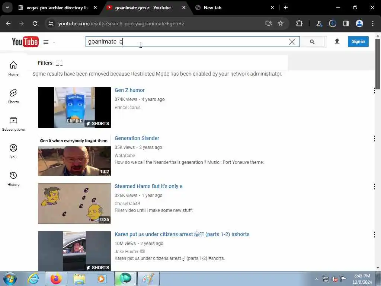
Task: Expand the small arrow beside the guide menu
Action: coord(54,42)
